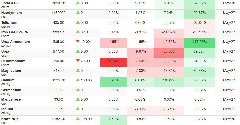This screenshot has height=125, width=240.
Task: Open the Manganese commodity link
Action: tap(11, 99)
